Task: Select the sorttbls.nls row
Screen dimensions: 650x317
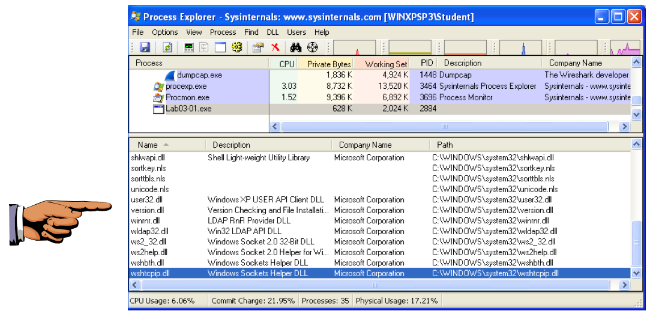Action: pos(380,179)
